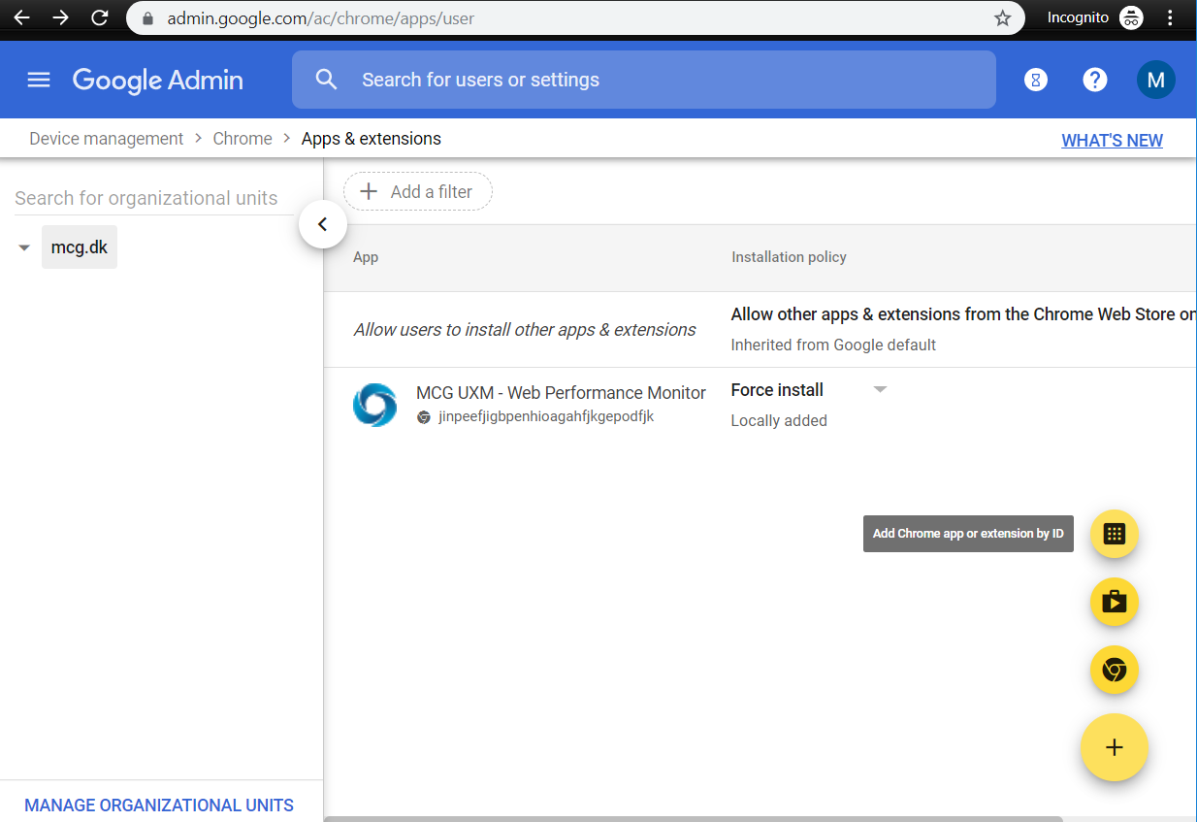Open the Help question mark icon
The height and width of the screenshot is (822, 1197).
(1095, 80)
